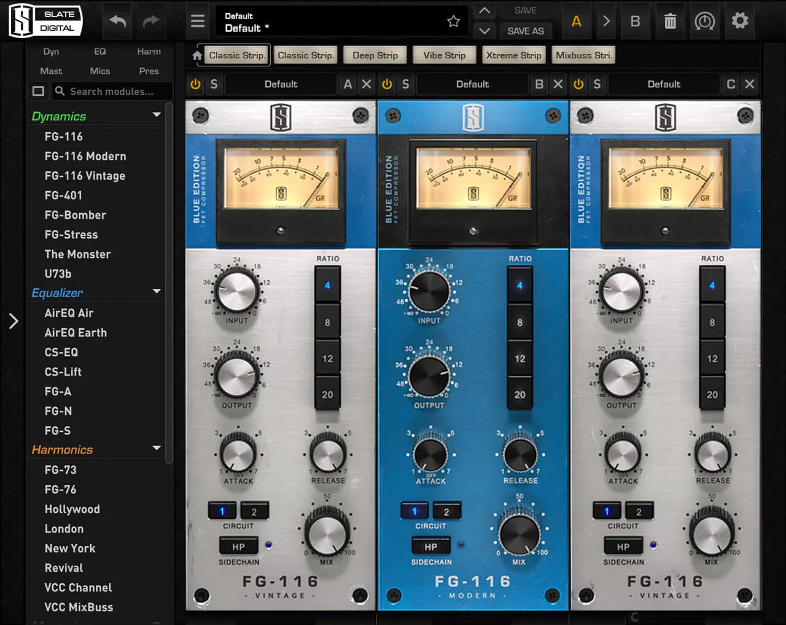This screenshot has height=625, width=786.
Task: Filter modules by the Mics tab
Action: tap(100, 71)
